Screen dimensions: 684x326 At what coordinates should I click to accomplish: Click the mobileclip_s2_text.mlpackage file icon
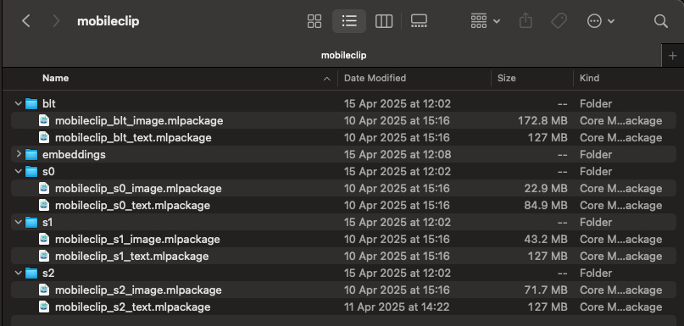click(x=44, y=307)
